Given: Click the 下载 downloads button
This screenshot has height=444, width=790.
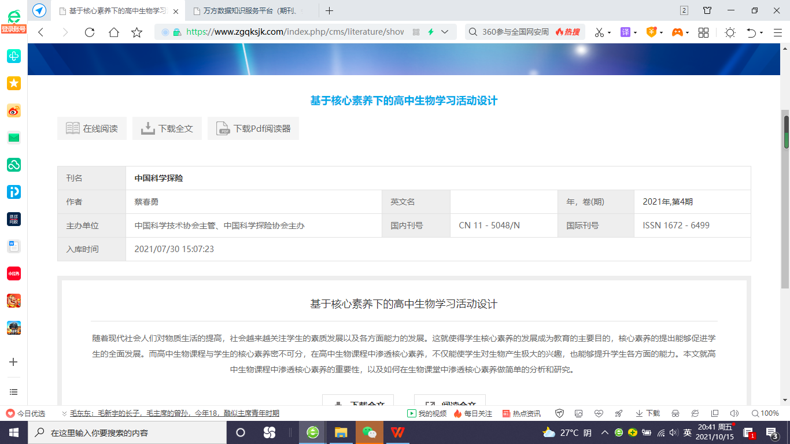Looking at the screenshot, I should point(648,413).
